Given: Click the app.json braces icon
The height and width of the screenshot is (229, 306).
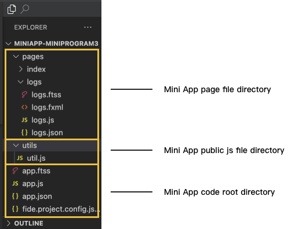Looking at the screenshot, I should (15, 196).
